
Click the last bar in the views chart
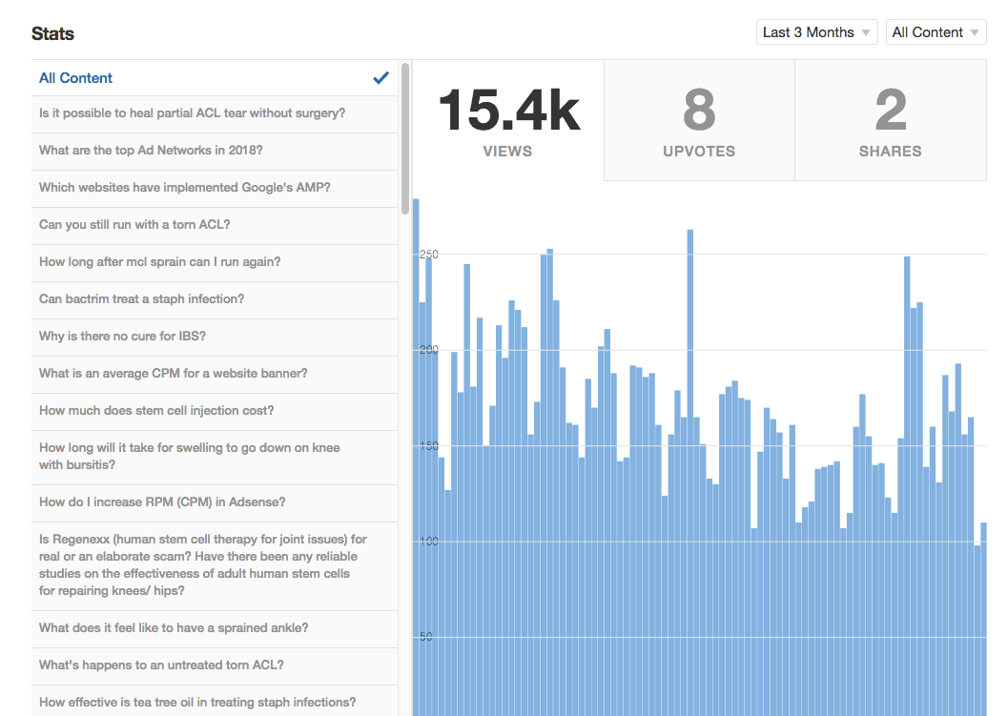(983, 619)
